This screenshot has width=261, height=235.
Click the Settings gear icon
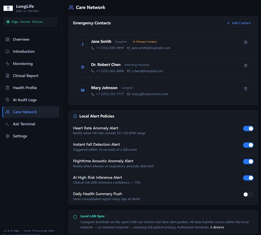point(7,136)
